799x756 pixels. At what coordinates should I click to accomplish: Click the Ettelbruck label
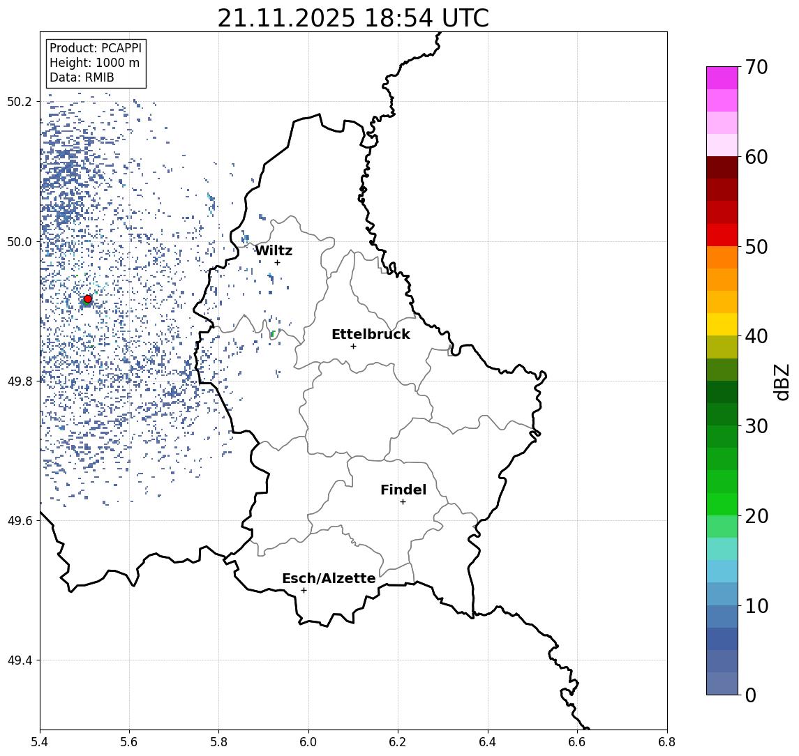[x=371, y=334]
